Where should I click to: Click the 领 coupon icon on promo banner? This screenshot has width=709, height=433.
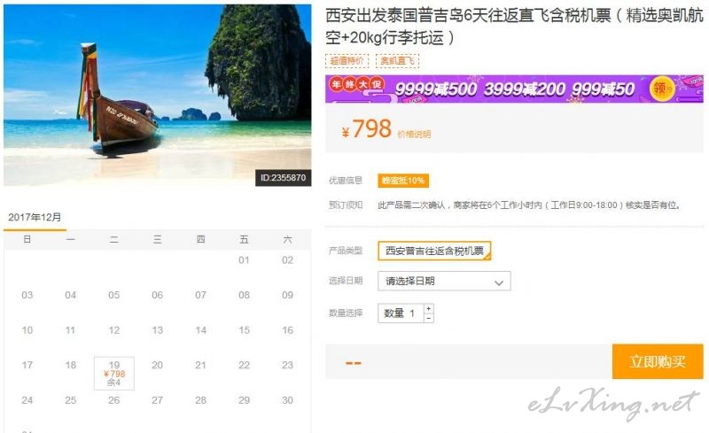tap(660, 89)
